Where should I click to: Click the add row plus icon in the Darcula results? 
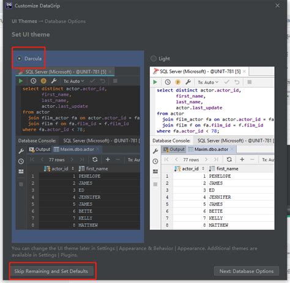(x=108, y=160)
